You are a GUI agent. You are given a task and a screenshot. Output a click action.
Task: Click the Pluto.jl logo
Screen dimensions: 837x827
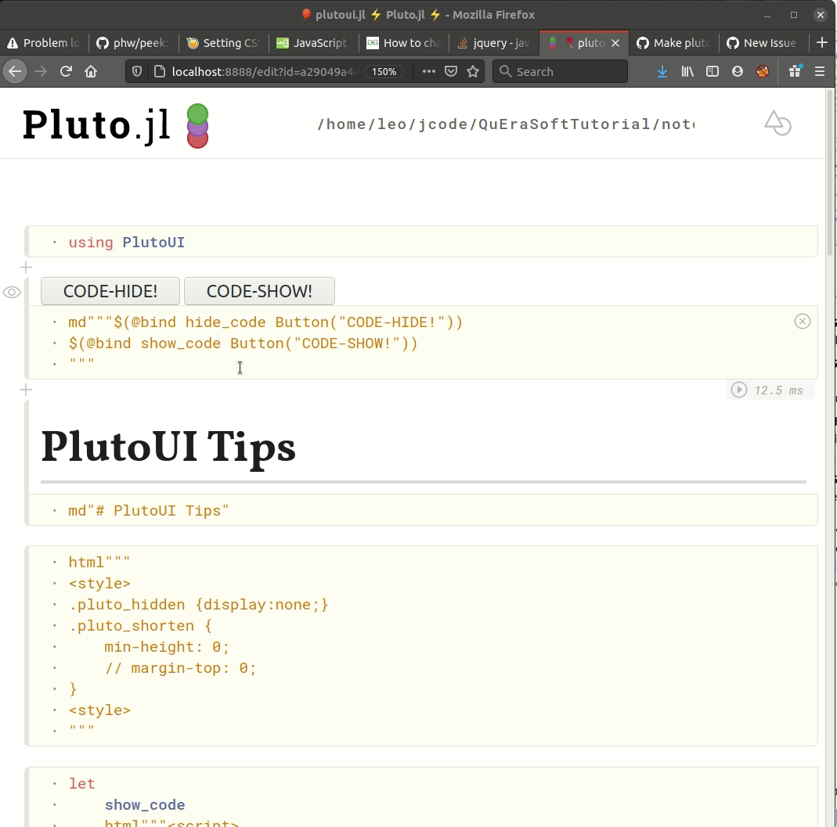coord(115,125)
